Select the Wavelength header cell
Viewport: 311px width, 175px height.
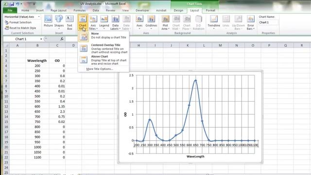(x=37, y=61)
